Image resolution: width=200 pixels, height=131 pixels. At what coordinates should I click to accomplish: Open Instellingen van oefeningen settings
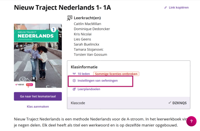pos(97,81)
